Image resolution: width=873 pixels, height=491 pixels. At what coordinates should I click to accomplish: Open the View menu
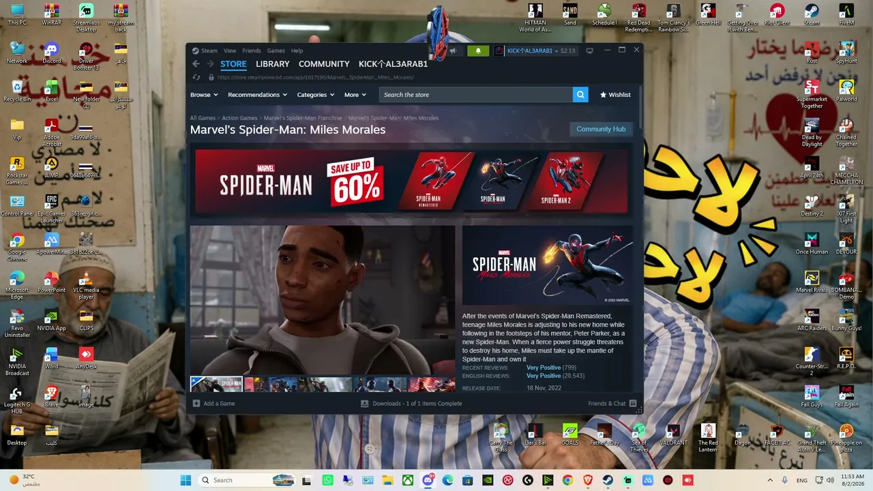230,50
